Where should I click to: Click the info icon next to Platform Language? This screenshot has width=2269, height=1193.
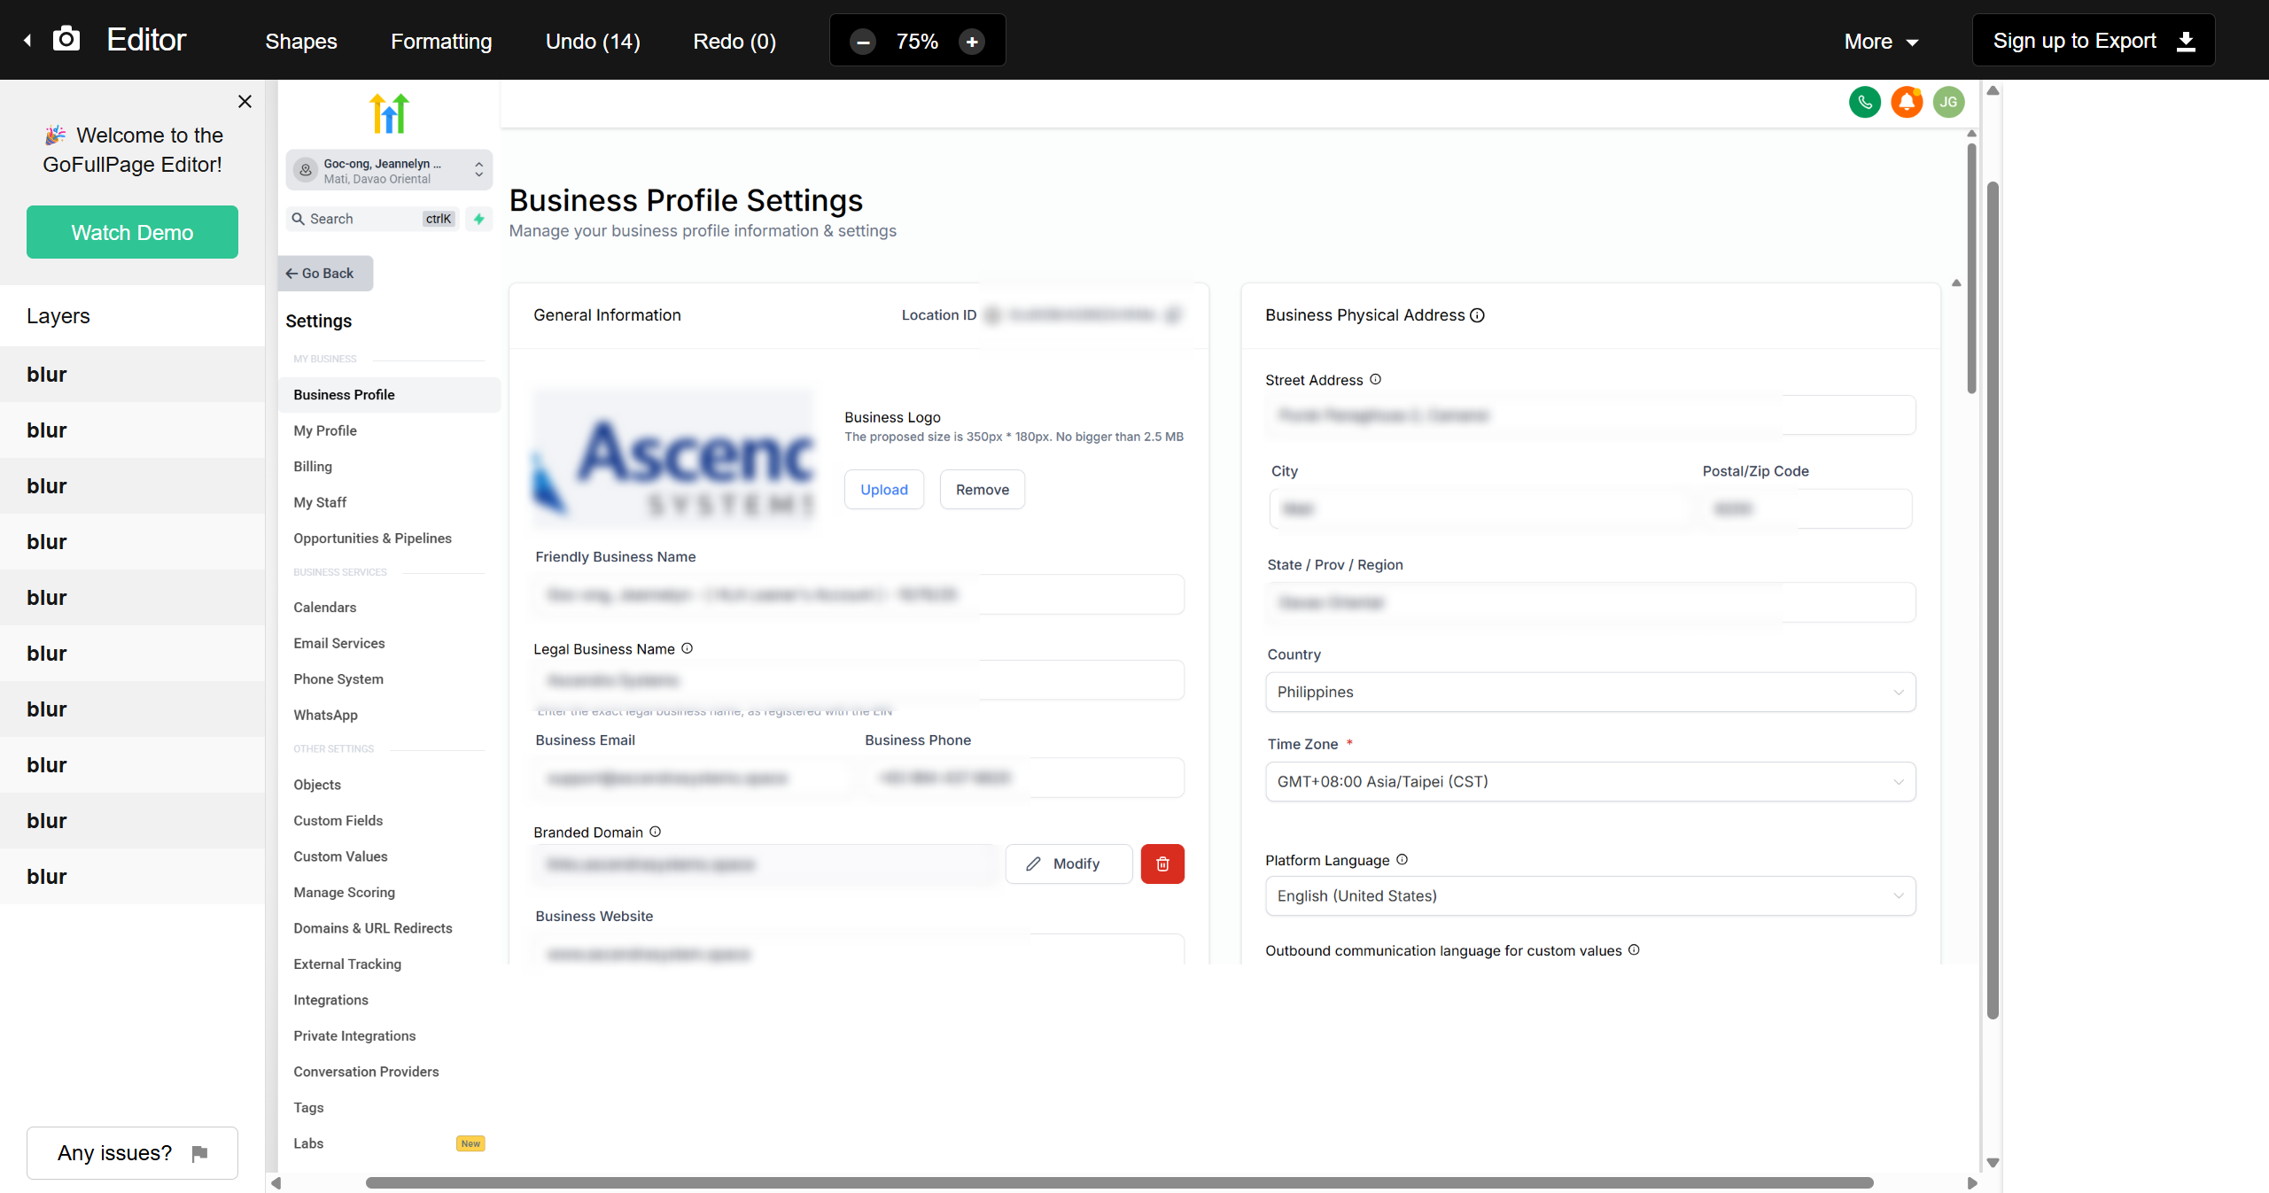pos(1402,859)
